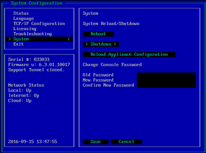Click the Reboot button

[x=98, y=34]
